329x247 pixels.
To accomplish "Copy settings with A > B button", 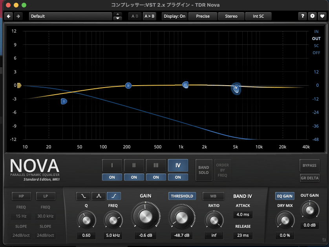I will pyautogui.click(x=150, y=16).
